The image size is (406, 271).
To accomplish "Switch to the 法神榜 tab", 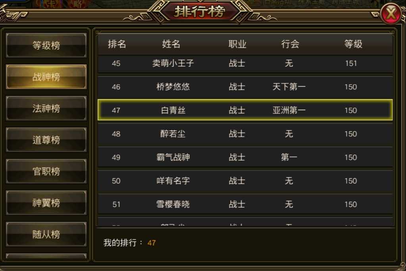I will 46,108.
